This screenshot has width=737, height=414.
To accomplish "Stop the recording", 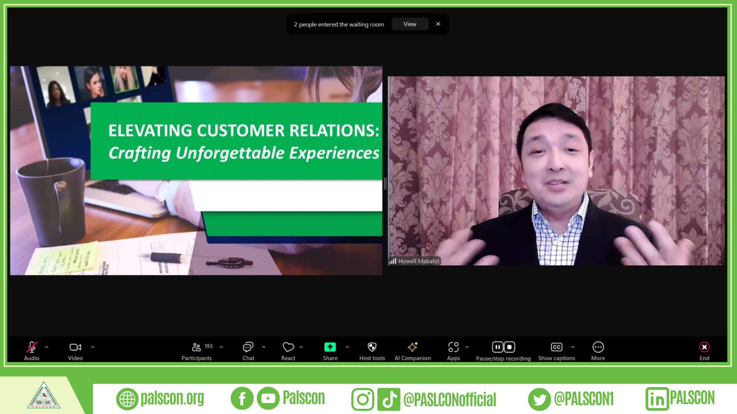I will (509, 347).
